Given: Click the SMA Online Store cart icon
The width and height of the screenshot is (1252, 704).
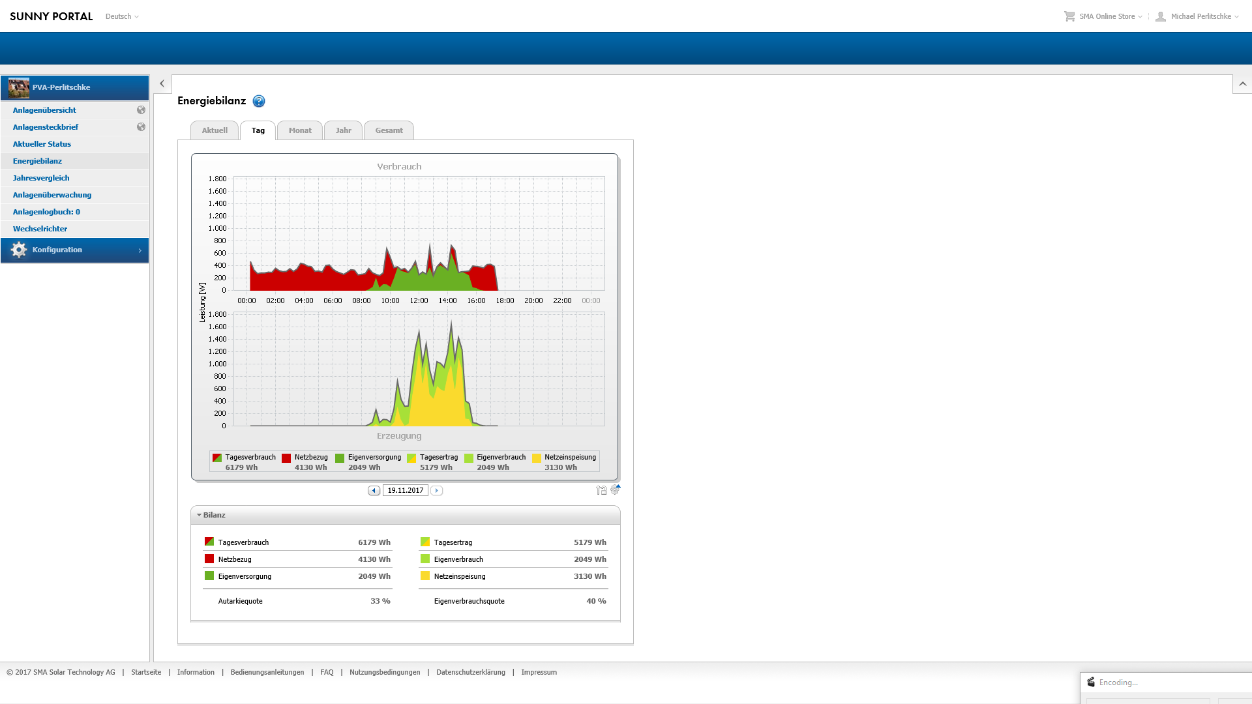Looking at the screenshot, I should (x=1069, y=16).
